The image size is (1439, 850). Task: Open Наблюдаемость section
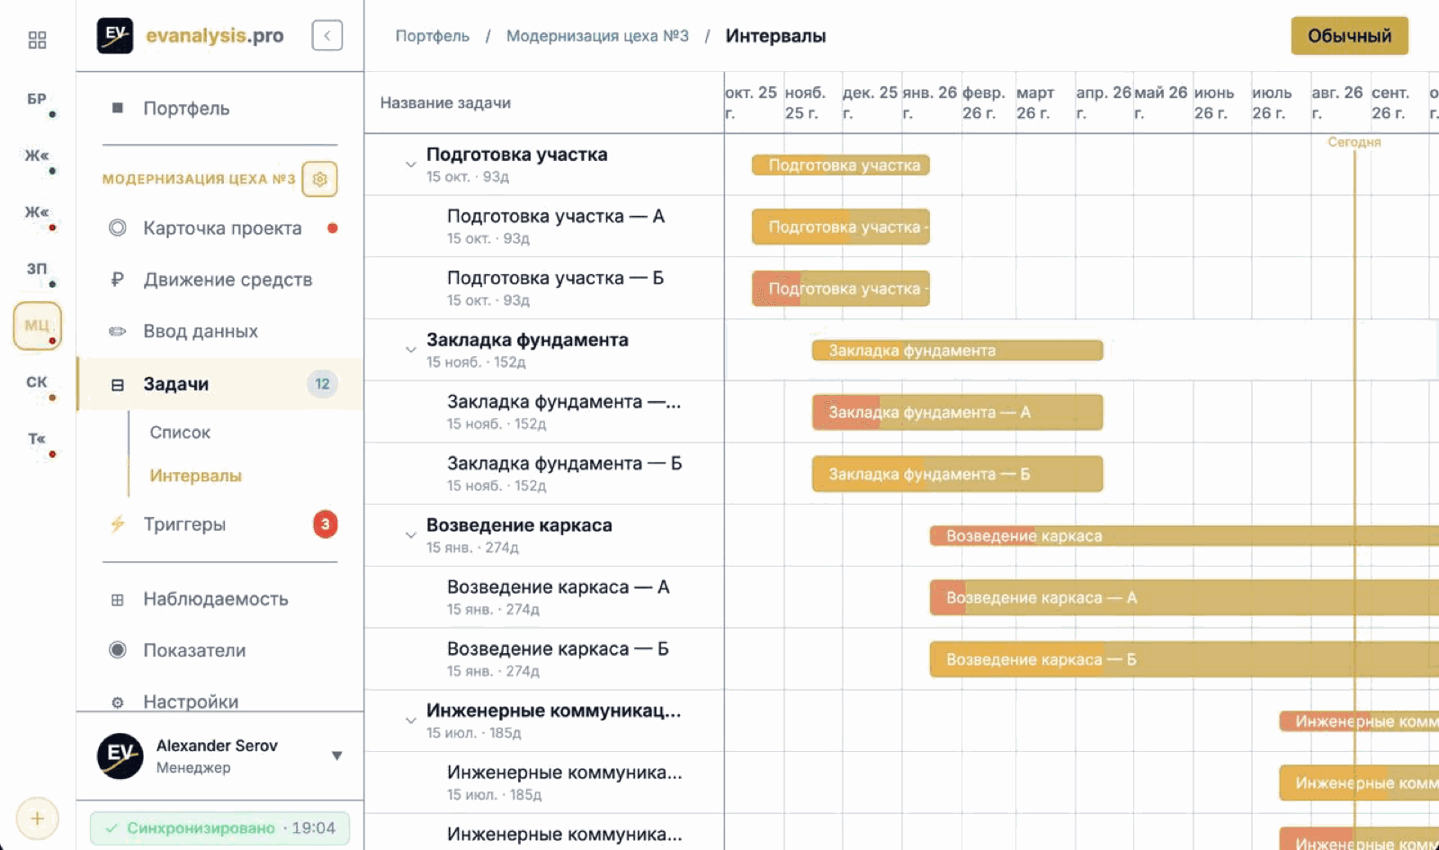[219, 599]
